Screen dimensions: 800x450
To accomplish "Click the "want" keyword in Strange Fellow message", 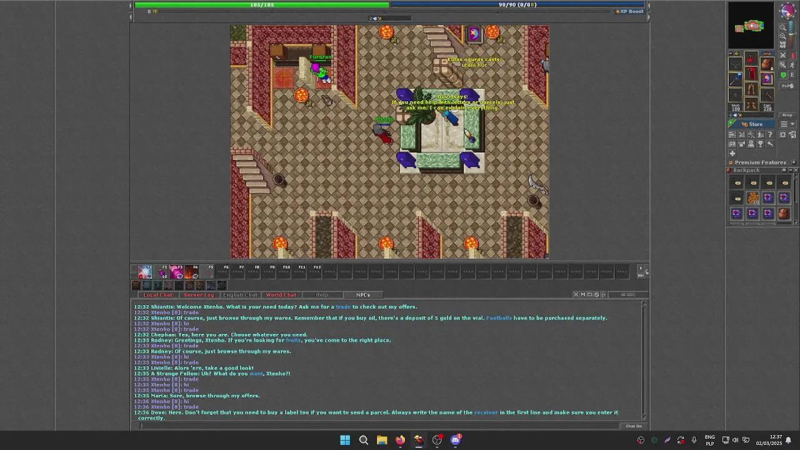I will point(256,374).
